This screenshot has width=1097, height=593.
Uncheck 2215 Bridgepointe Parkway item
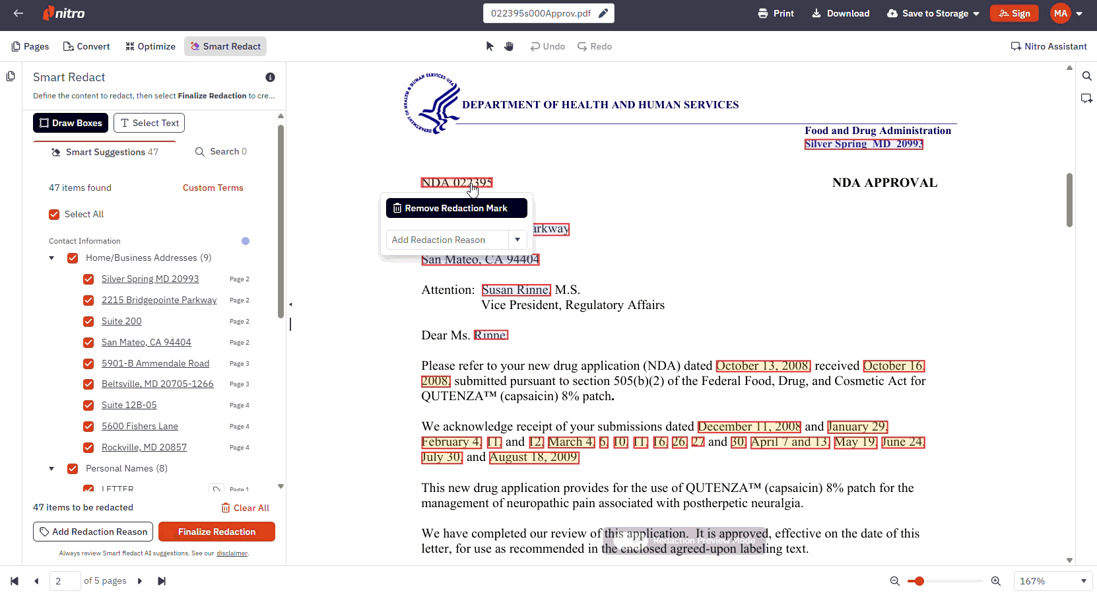pos(88,300)
